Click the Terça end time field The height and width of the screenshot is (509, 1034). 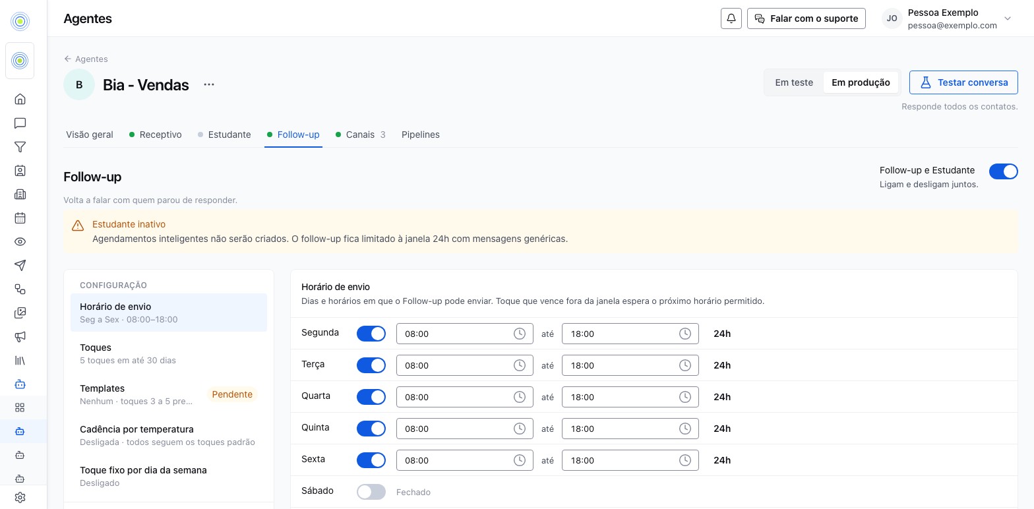point(630,365)
